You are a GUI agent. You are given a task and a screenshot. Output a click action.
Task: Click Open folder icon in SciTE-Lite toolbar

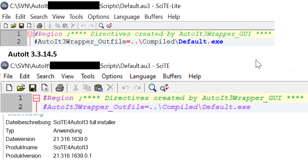click(13, 26)
